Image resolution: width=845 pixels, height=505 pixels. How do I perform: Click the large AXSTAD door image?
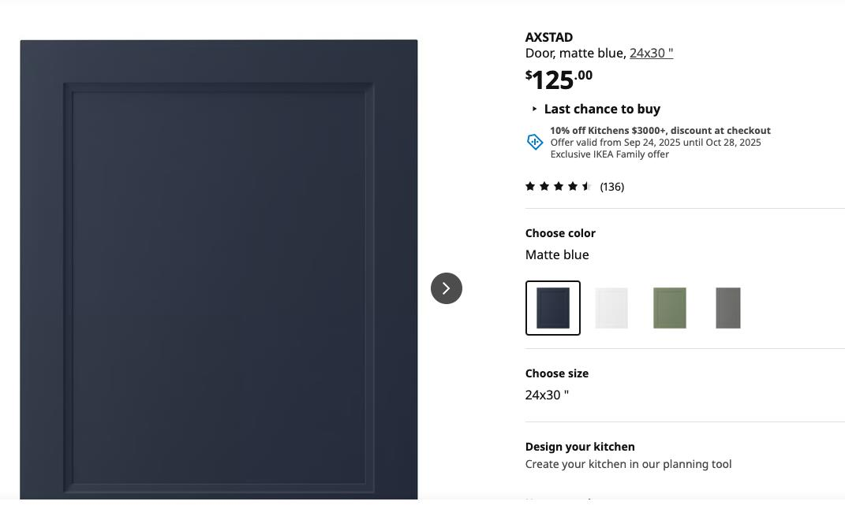(x=219, y=269)
